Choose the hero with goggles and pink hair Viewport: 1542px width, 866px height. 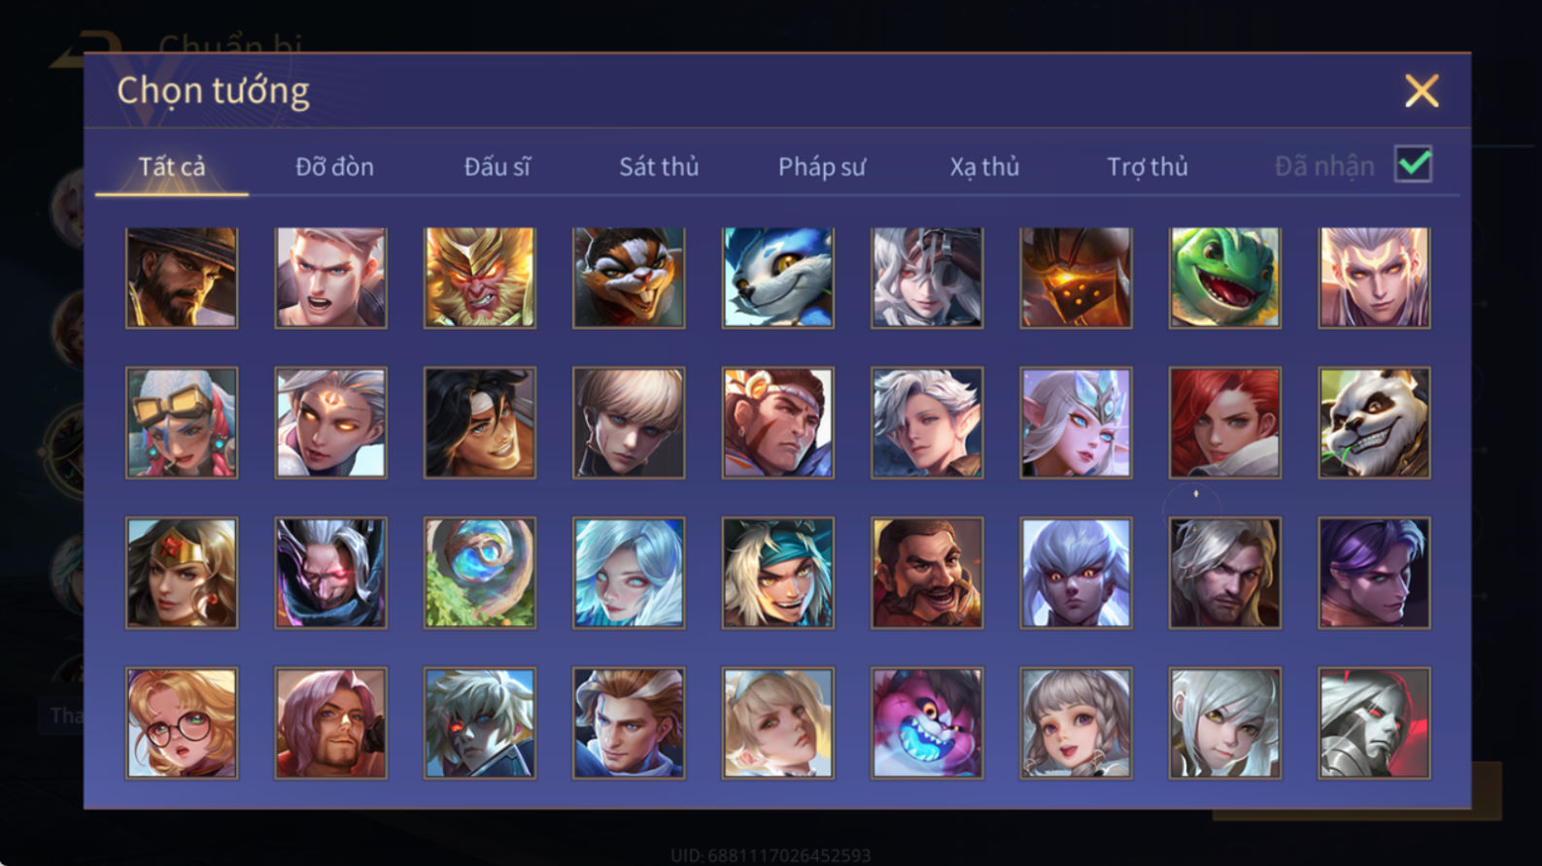pyautogui.click(x=182, y=423)
